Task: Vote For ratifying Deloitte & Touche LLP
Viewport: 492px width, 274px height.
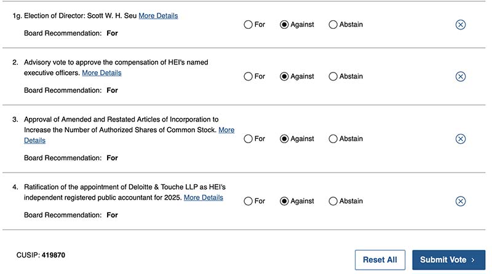Action: point(248,201)
